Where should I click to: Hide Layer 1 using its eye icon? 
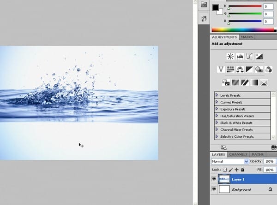[214, 179]
